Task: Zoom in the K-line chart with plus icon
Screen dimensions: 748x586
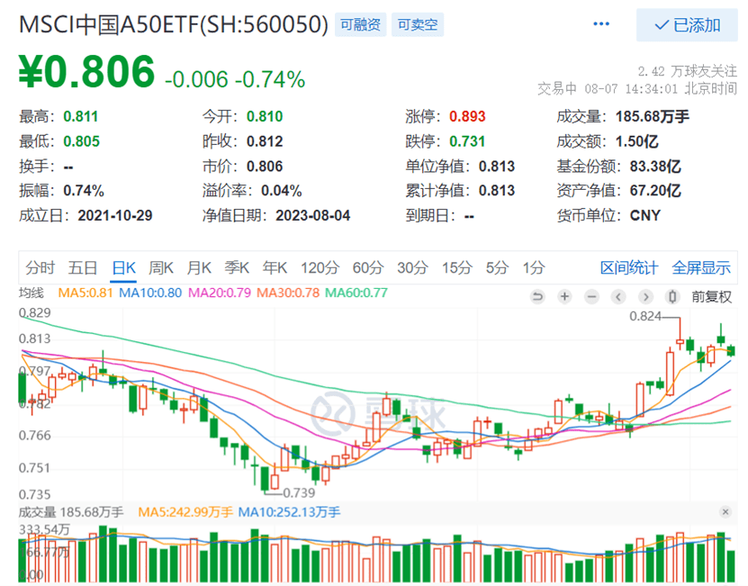Action: coord(564,296)
